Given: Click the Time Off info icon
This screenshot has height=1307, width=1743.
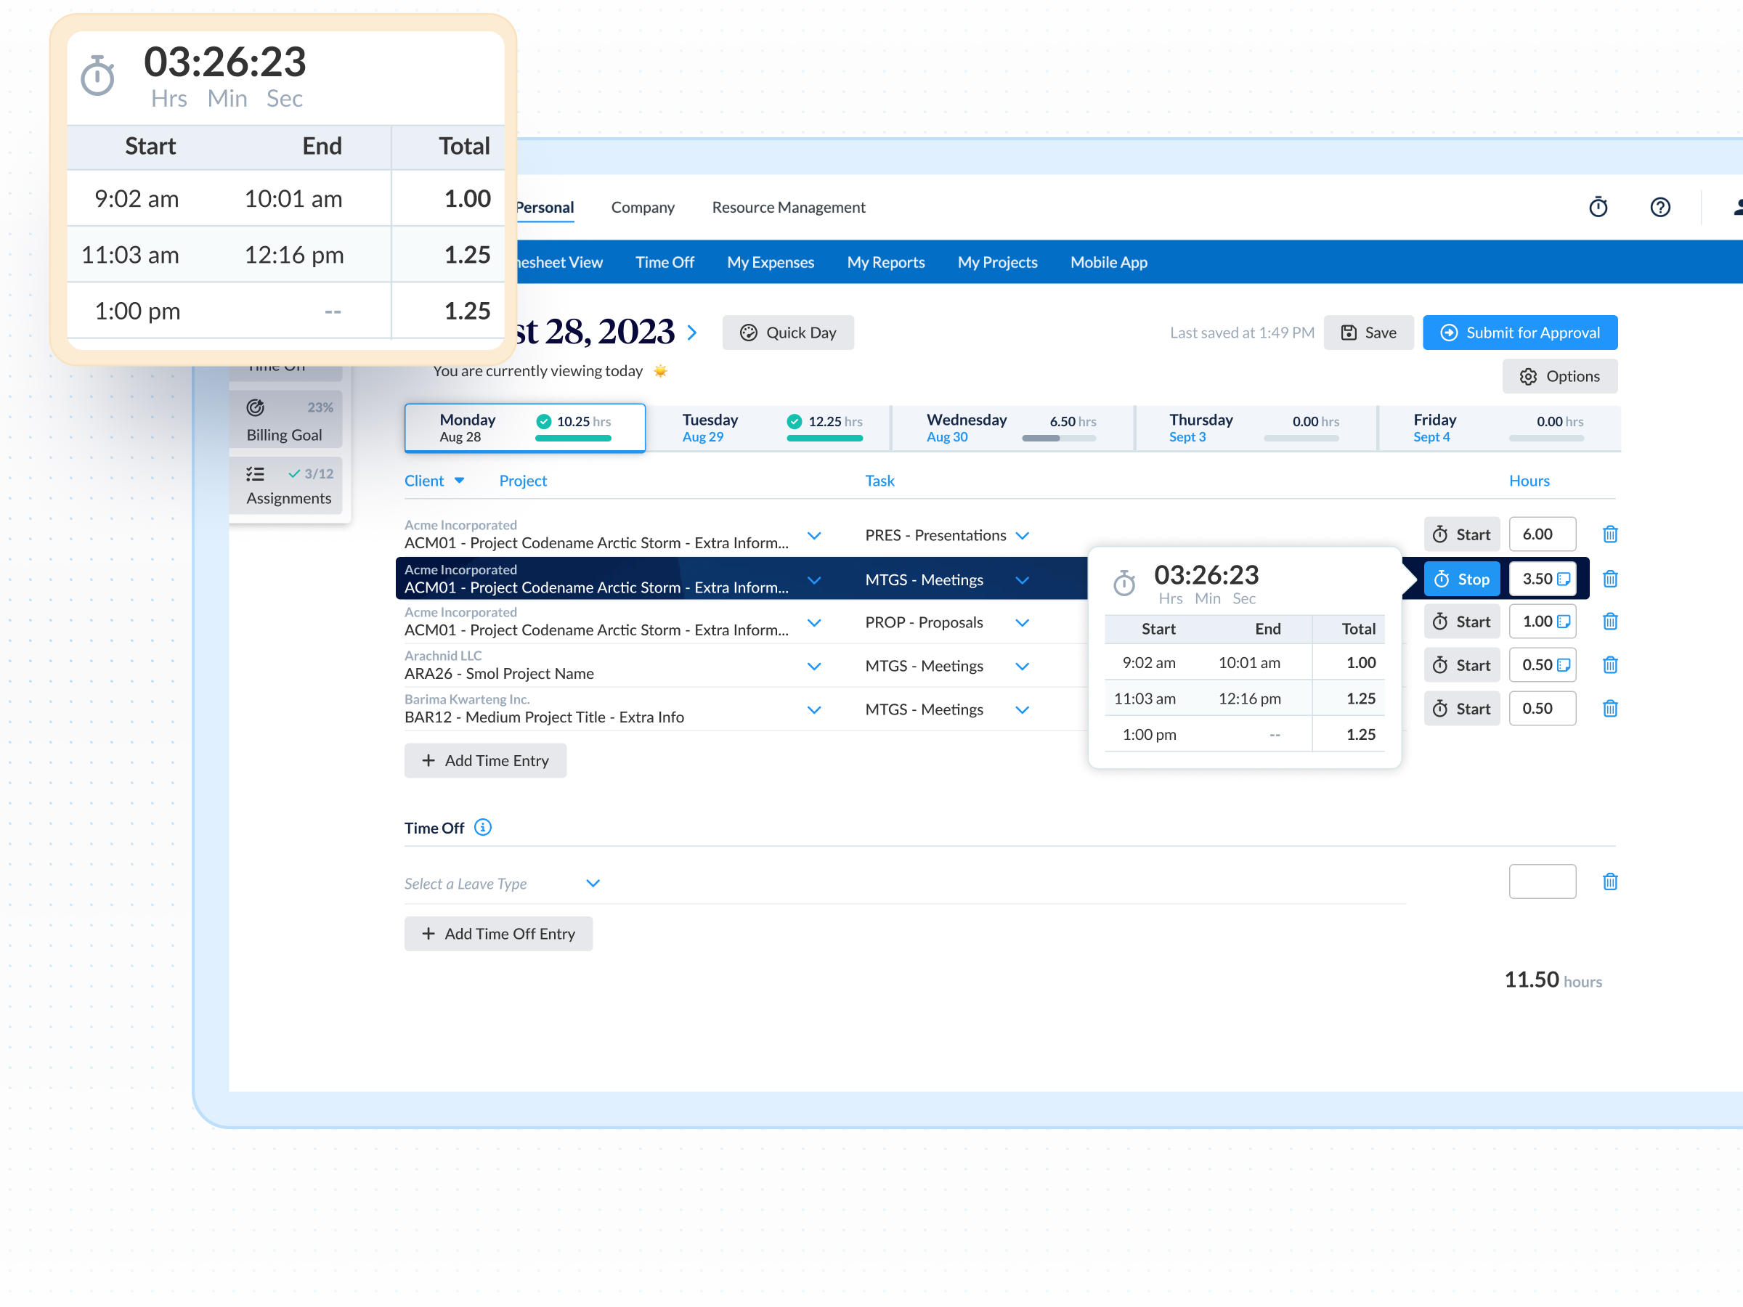Looking at the screenshot, I should click(x=482, y=827).
